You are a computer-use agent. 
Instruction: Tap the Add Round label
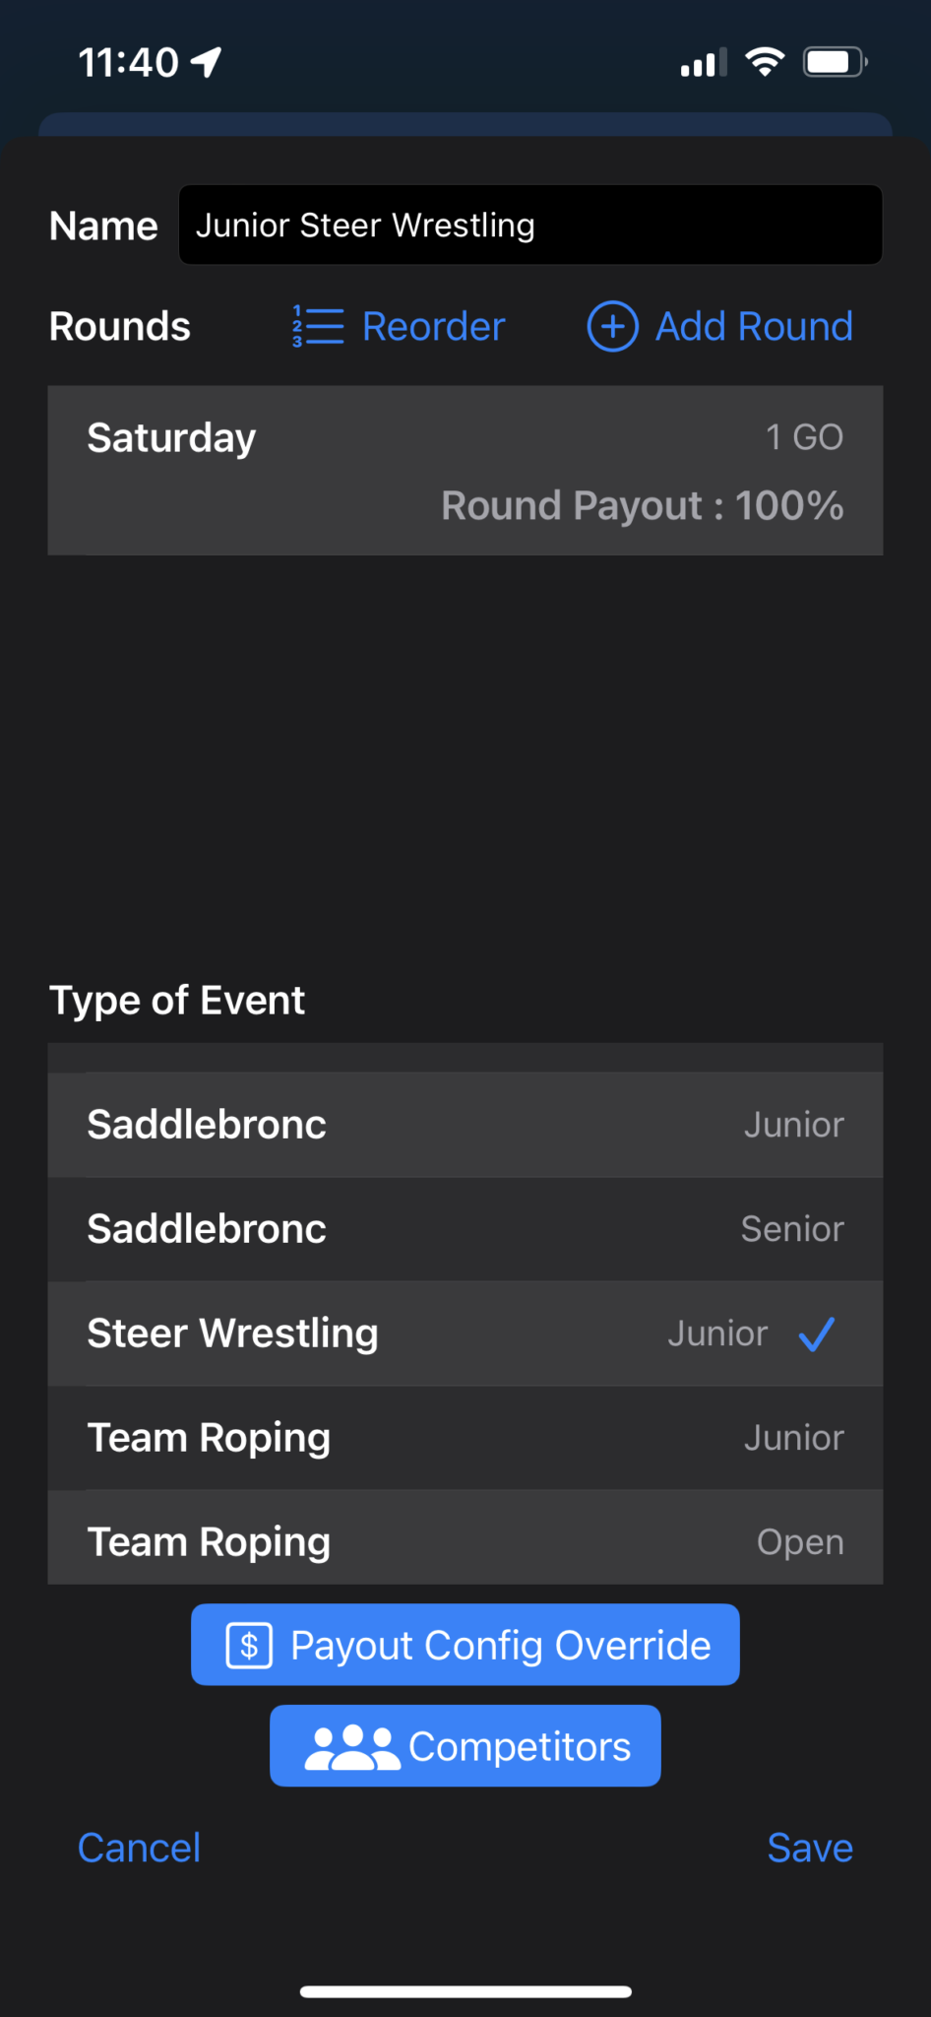pos(754,326)
